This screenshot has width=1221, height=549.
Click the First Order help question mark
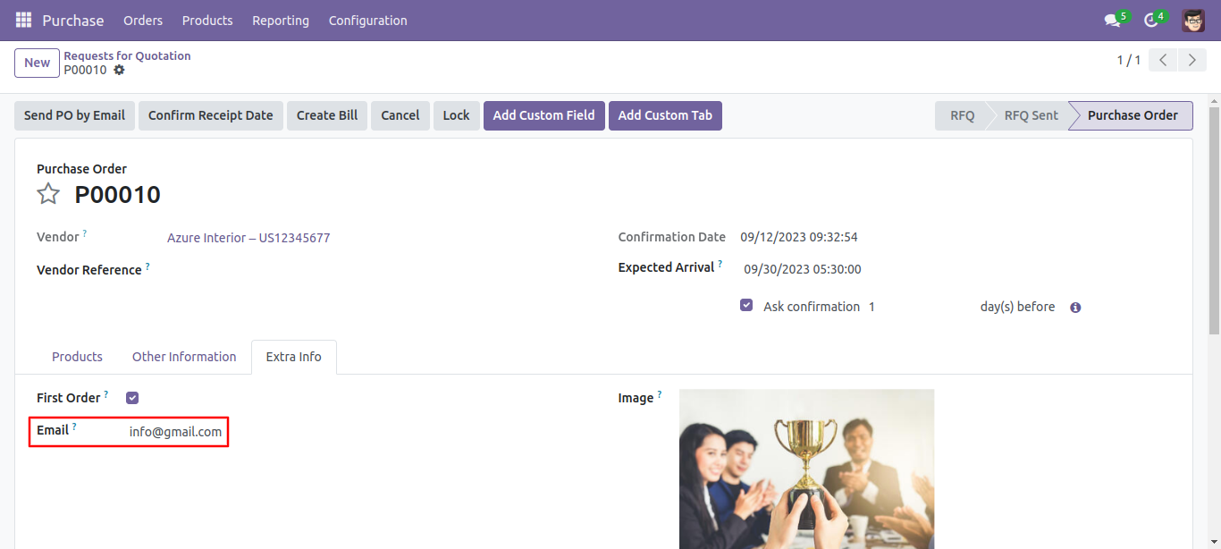coord(105,393)
